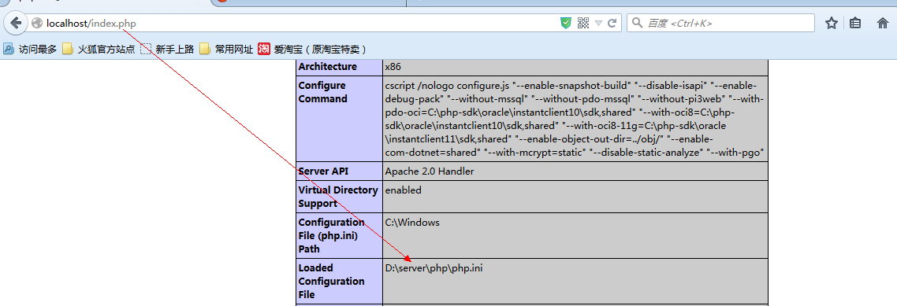
Task: Click the red 淘 icon in bookmarks bar
Action: [264, 49]
